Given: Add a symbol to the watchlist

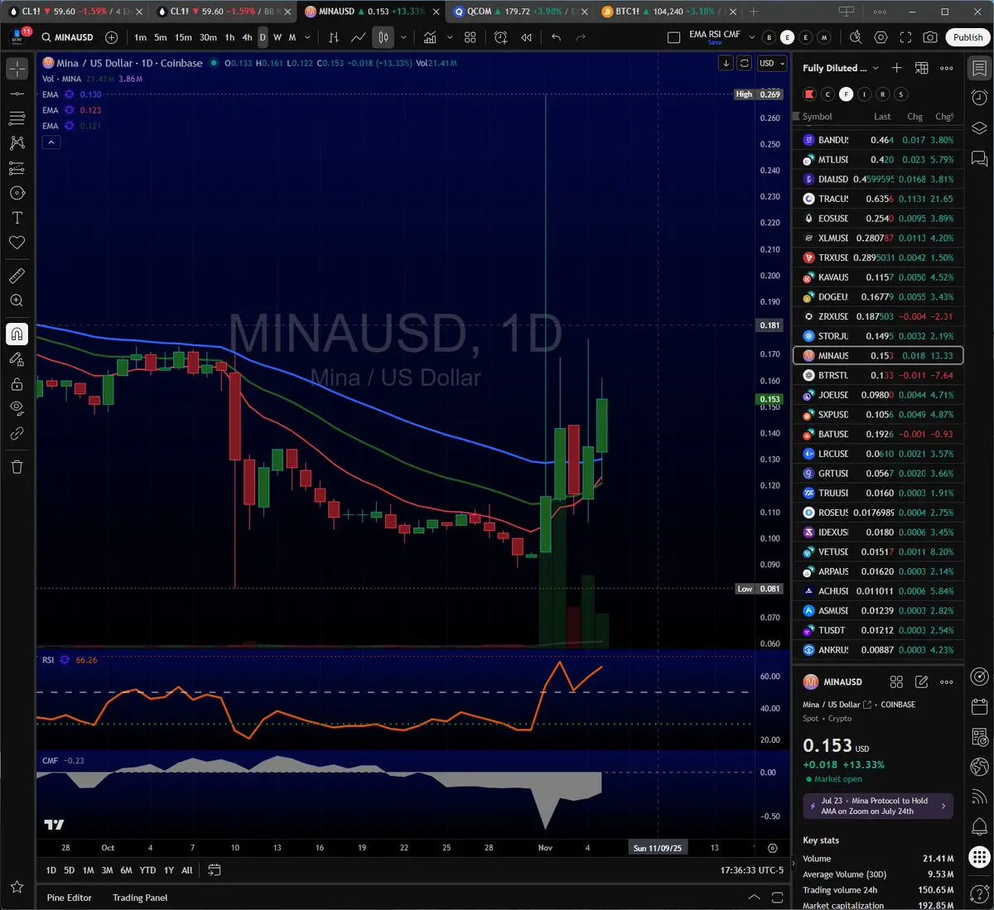Looking at the screenshot, I should [897, 68].
